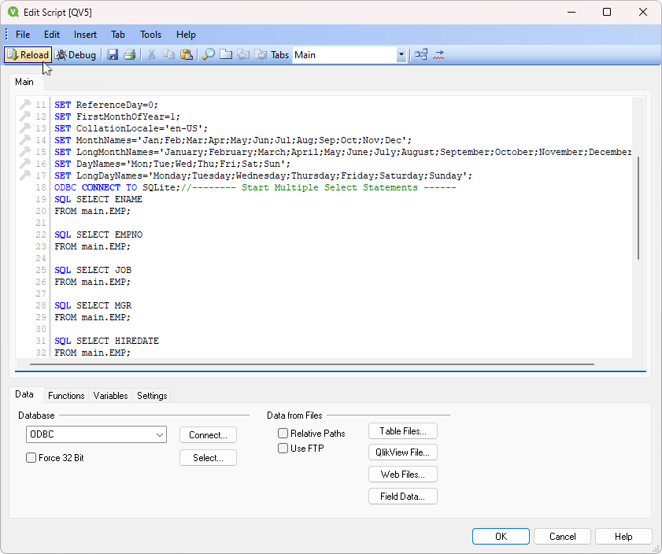Expand the Database dropdown set to ODBC
This screenshot has width=662, height=554.
[161, 434]
